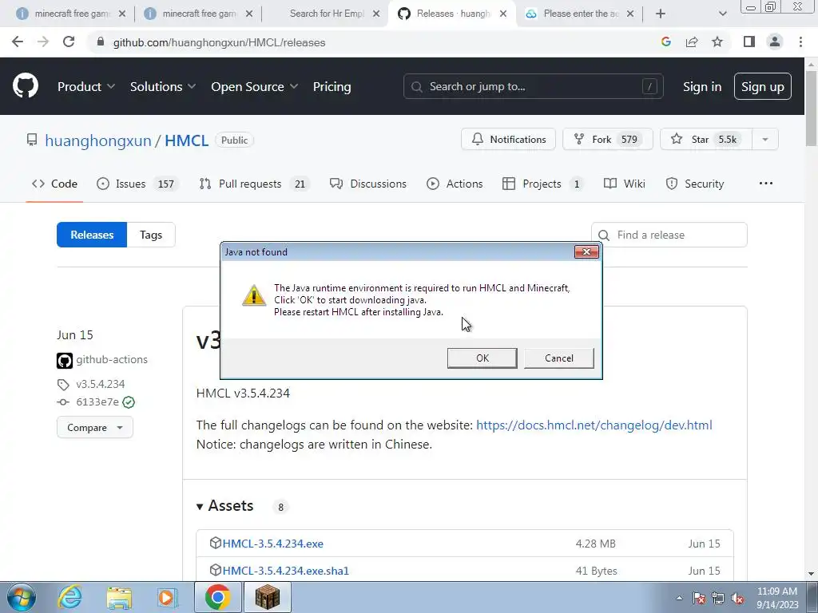Click the browser forward arrow
This screenshot has height=613, width=818.
43,42
